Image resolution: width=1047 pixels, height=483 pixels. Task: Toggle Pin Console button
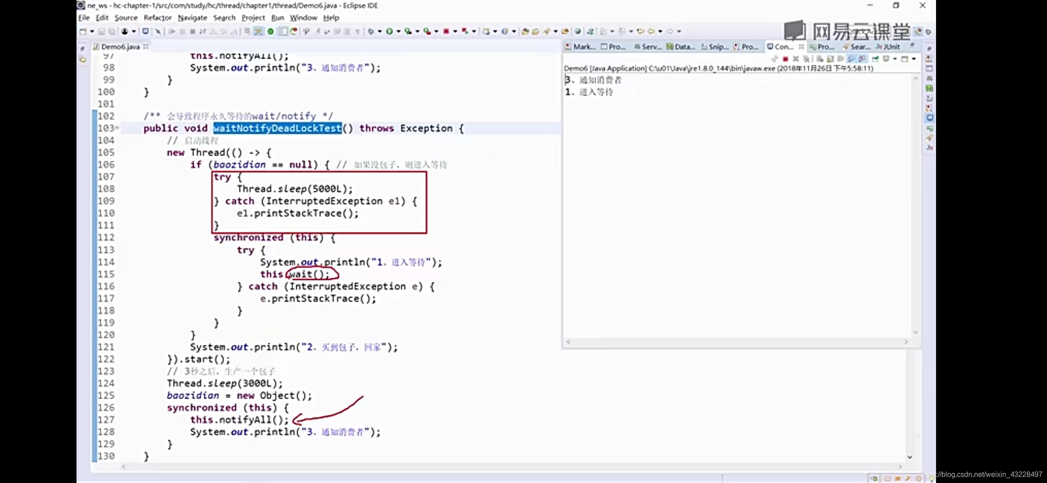tap(875, 59)
